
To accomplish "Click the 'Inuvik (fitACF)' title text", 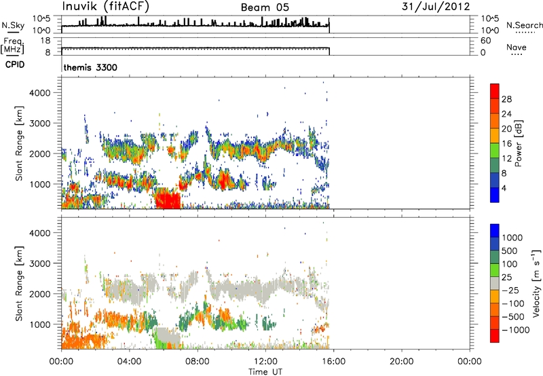I will coord(105,7).
